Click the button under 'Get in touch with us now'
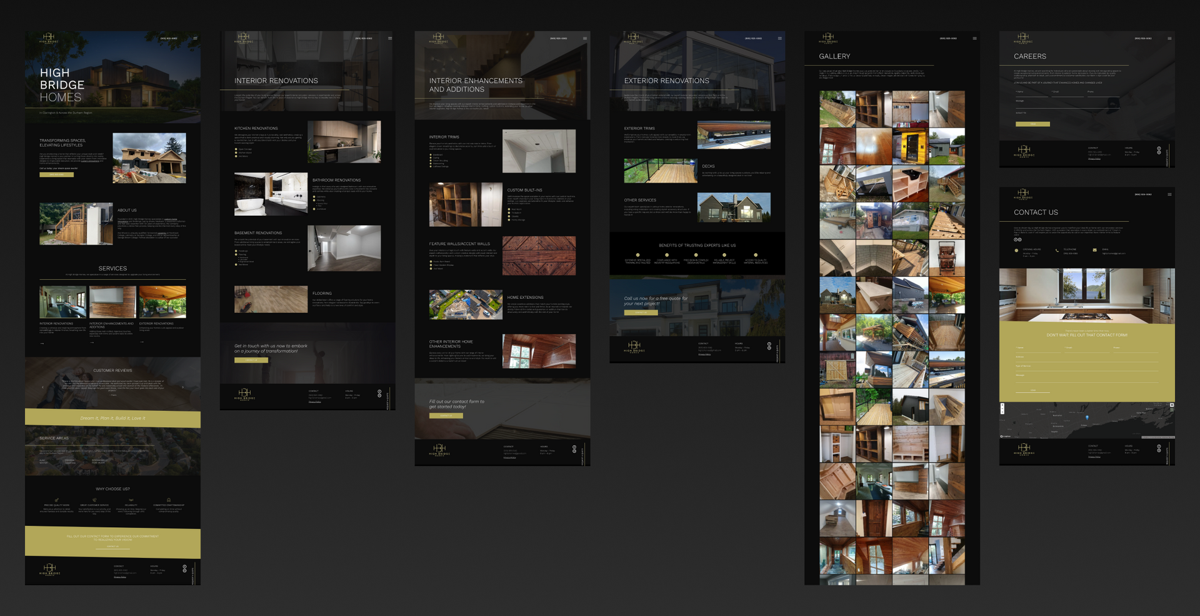Viewport: 1200px width, 616px height. click(x=251, y=360)
